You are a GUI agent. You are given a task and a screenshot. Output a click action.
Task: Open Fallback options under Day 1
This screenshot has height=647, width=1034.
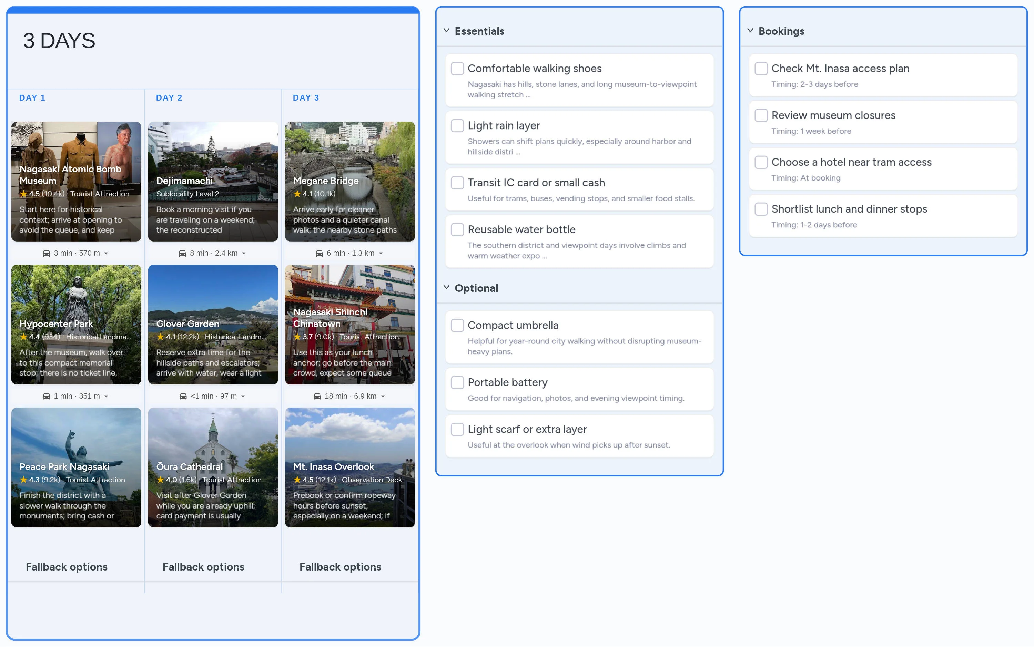click(x=66, y=567)
